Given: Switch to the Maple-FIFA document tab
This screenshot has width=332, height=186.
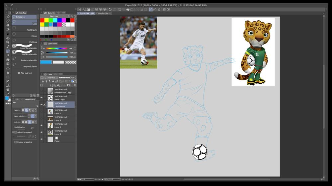Looking at the screenshot, I should coord(104,13).
